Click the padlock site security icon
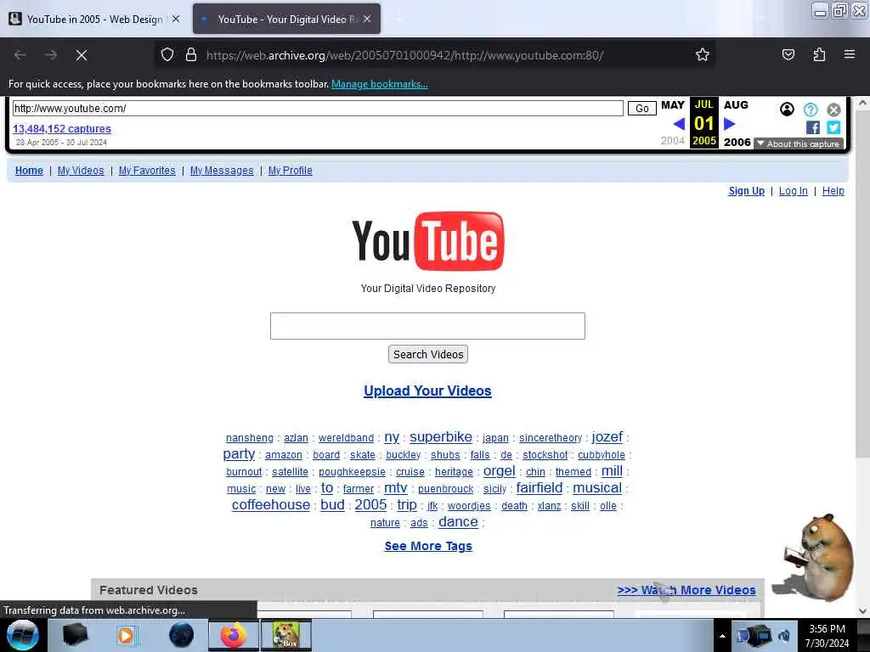870x652 pixels. point(191,55)
